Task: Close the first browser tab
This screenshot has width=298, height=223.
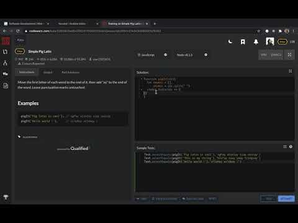Action: click(x=48, y=24)
